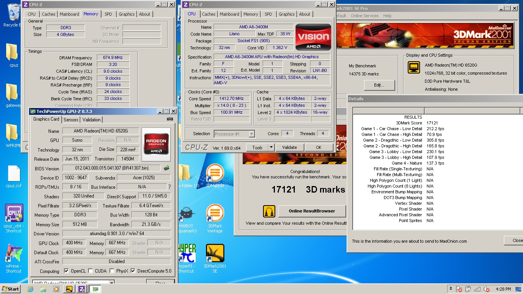This screenshot has height=294, width=523.
Task: Click the 4:28 PM taskbar clock
Action: 503,289
